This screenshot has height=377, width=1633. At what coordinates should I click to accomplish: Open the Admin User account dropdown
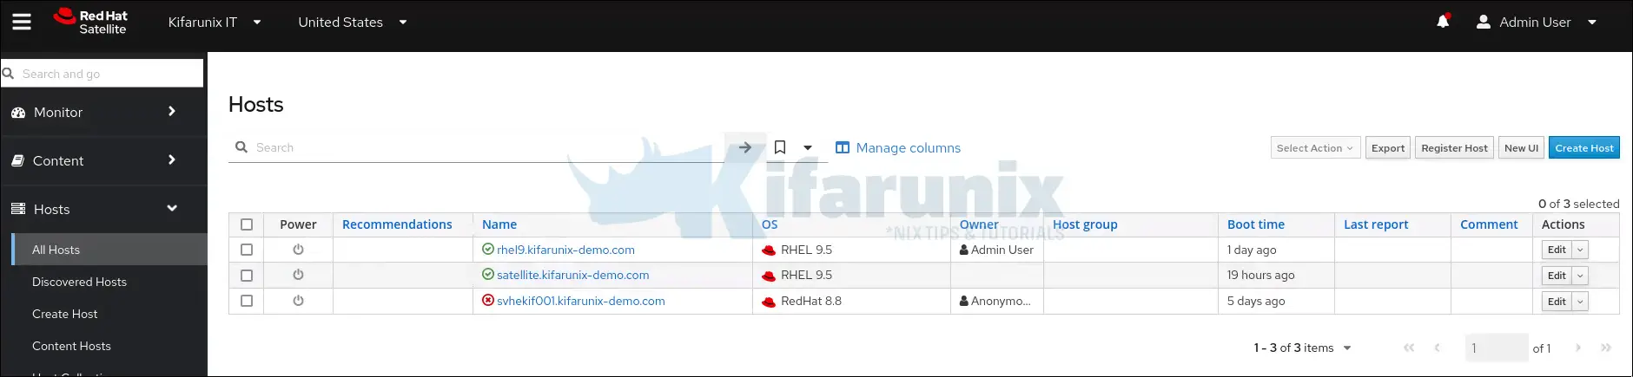click(1537, 23)
